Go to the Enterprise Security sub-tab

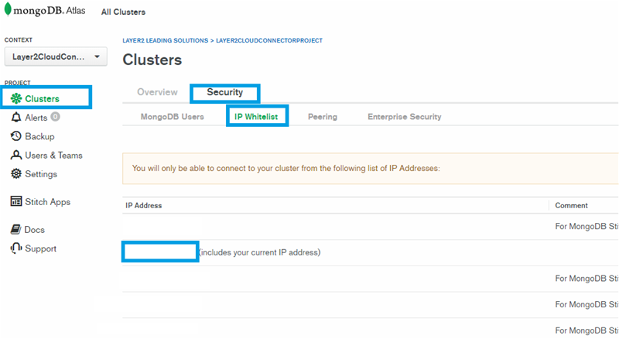pyautogui.click(x=404, y=117)
